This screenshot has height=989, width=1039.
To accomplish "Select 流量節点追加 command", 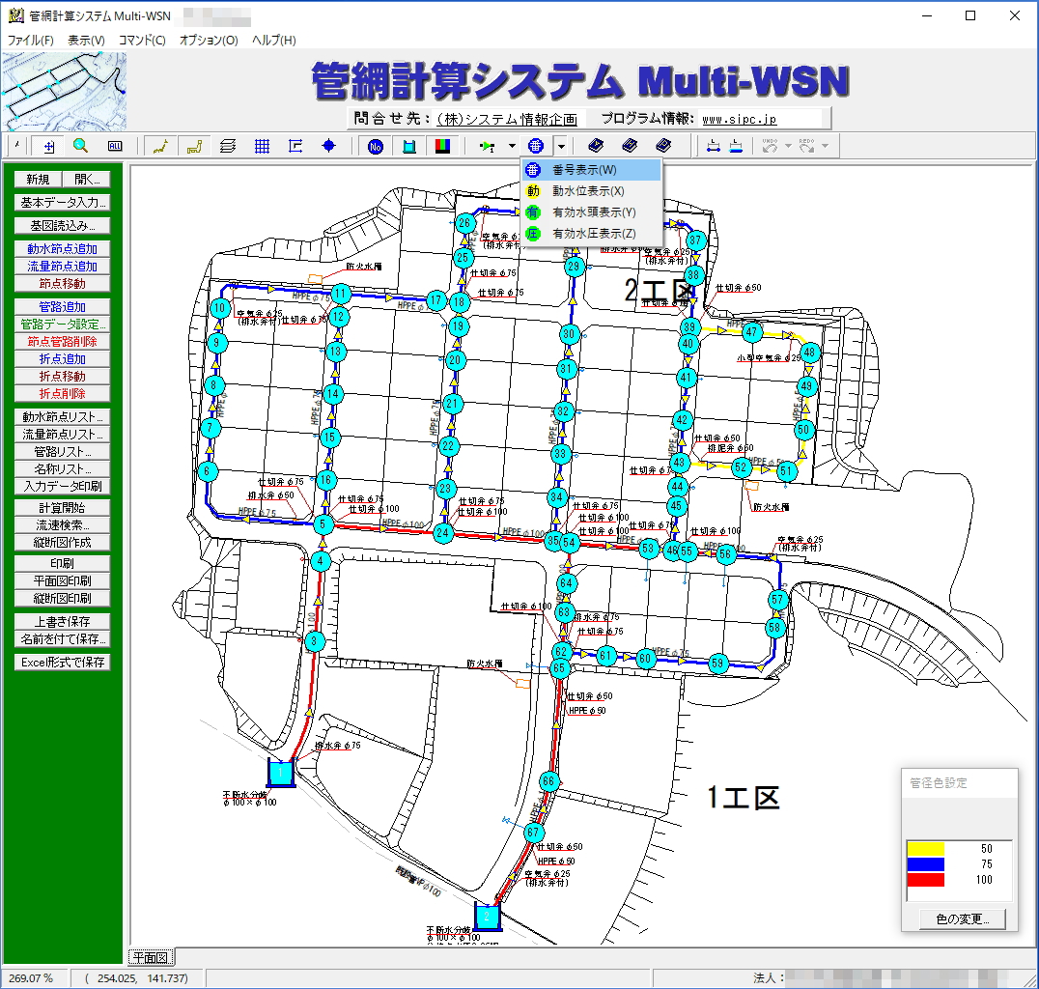I will (x=63, y=267).
